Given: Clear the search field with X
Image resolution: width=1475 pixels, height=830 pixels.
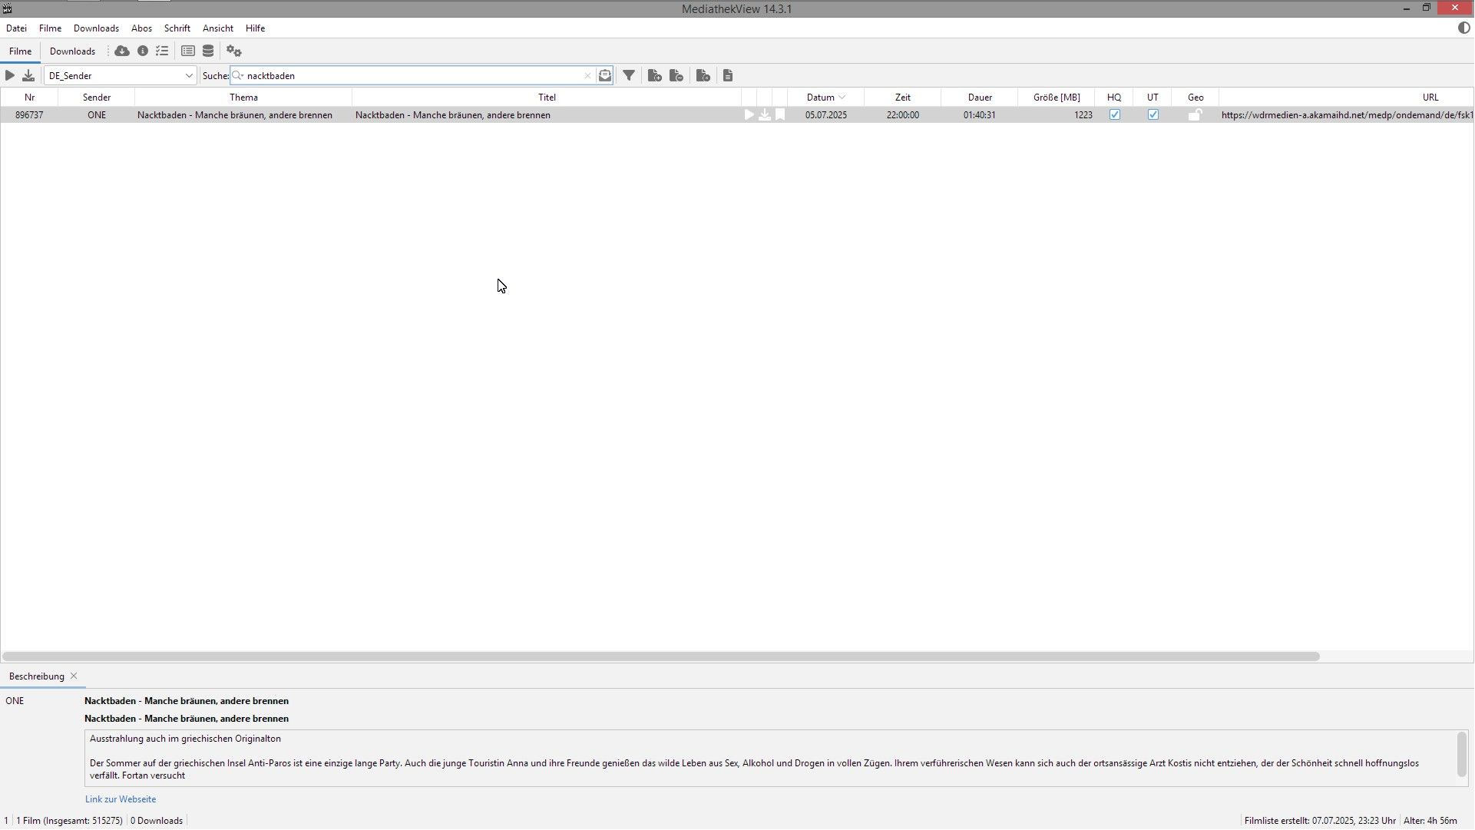Looking at the screenshot, I should tap(587, 75).
